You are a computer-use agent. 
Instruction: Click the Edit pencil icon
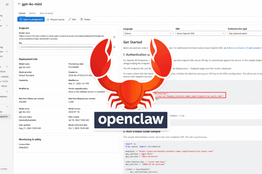click(x=69, y=20)
